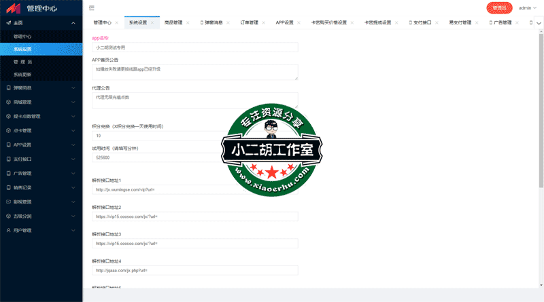Click the vertical scrollbar thumb on the right

click(x=541, y=111)
